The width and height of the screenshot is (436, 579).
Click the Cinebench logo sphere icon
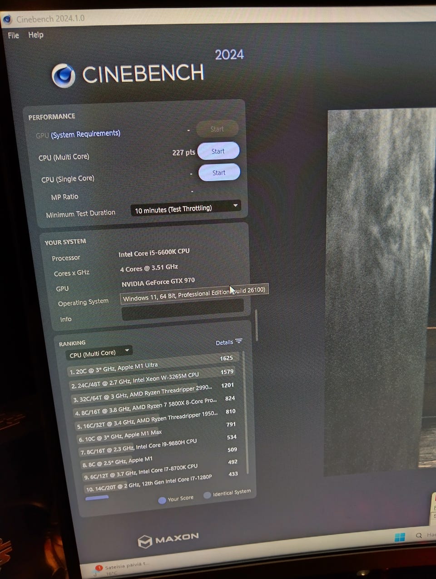(64, 75)
